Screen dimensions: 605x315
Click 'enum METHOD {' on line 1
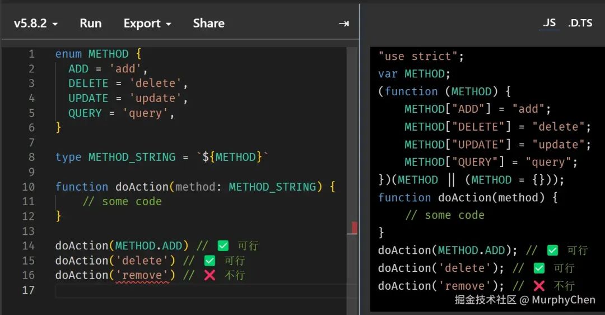coord(99,54)
